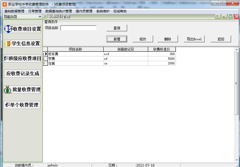Click the 返回 button

tap(220, 39)
